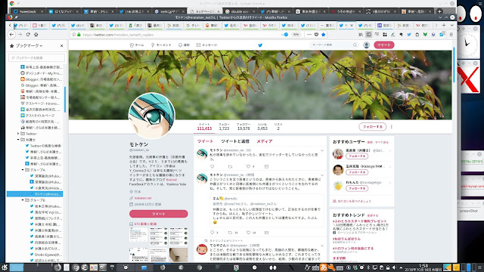484x272 pixels.
Task: Open first tweet options chevron
Action: point(322,150)
